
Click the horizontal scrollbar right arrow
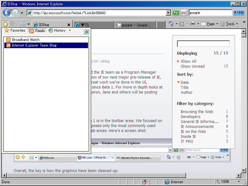pyautogui.click(x=239, y=175)
